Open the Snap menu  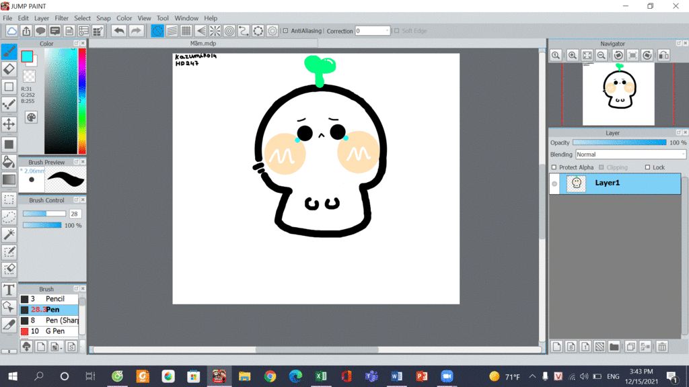tap(104, 18)
